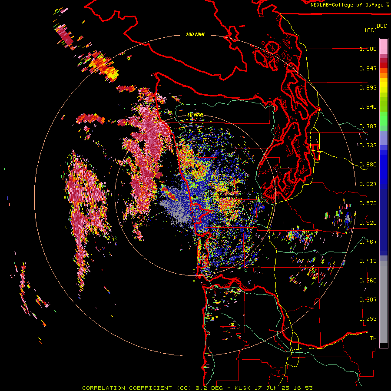Click the 0.253 color scale label
This screenshot has height=391, width=391.
pos(368,319)
